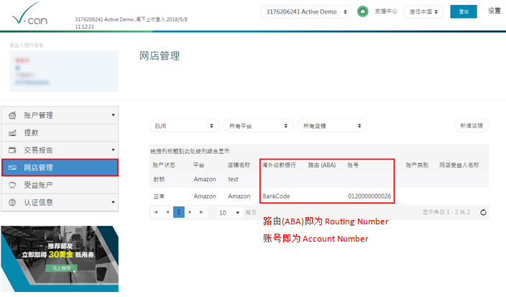506x297 pixels.
Task: Click the piggy bank icon beside 受益账户
Action: point(12,185)
